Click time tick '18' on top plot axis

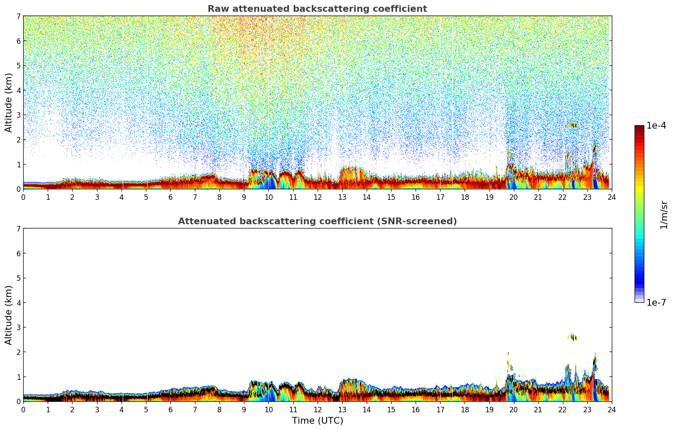click(x=465, y=197)
